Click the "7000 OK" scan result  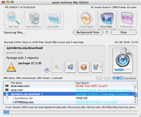[x=81, y=98]
